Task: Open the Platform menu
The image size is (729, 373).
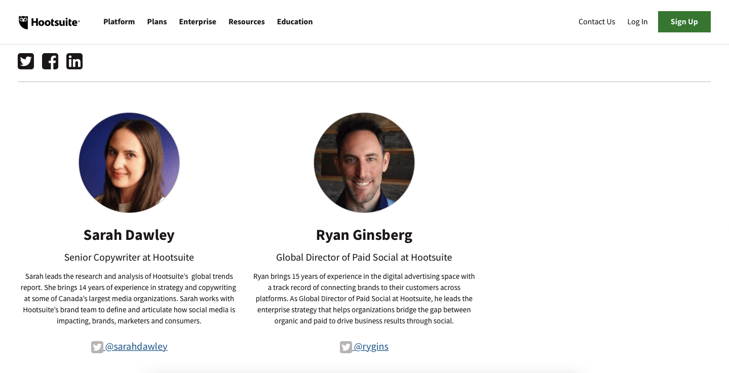Action: [x=119, y=22]
